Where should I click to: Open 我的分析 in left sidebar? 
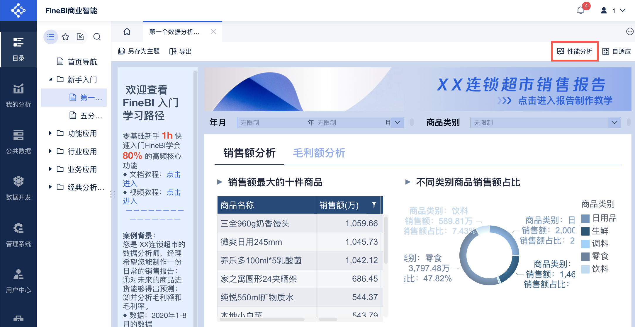pyautogui.click(x=18, y=95)
